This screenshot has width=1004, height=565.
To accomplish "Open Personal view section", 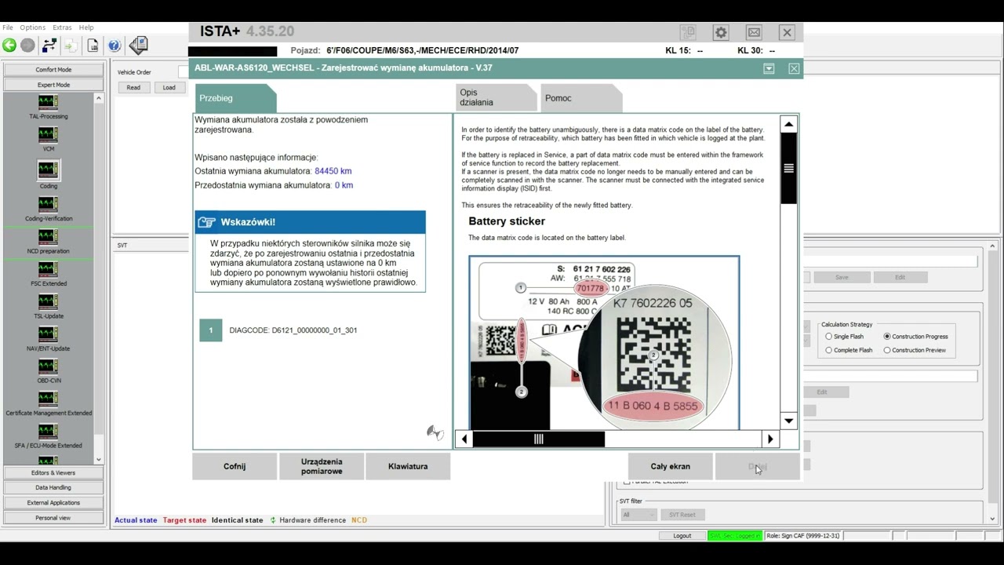I will [53, 518].
